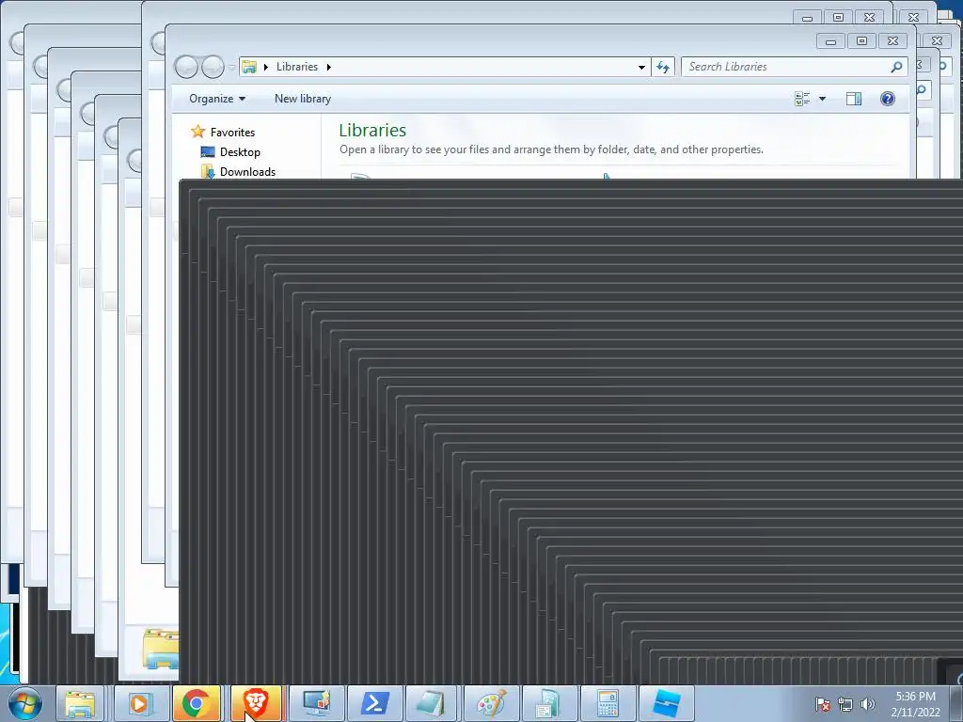Launch Windows Media Player from taskbar
The width and height of the screenshot is (963, 722).
pos(139,703)
